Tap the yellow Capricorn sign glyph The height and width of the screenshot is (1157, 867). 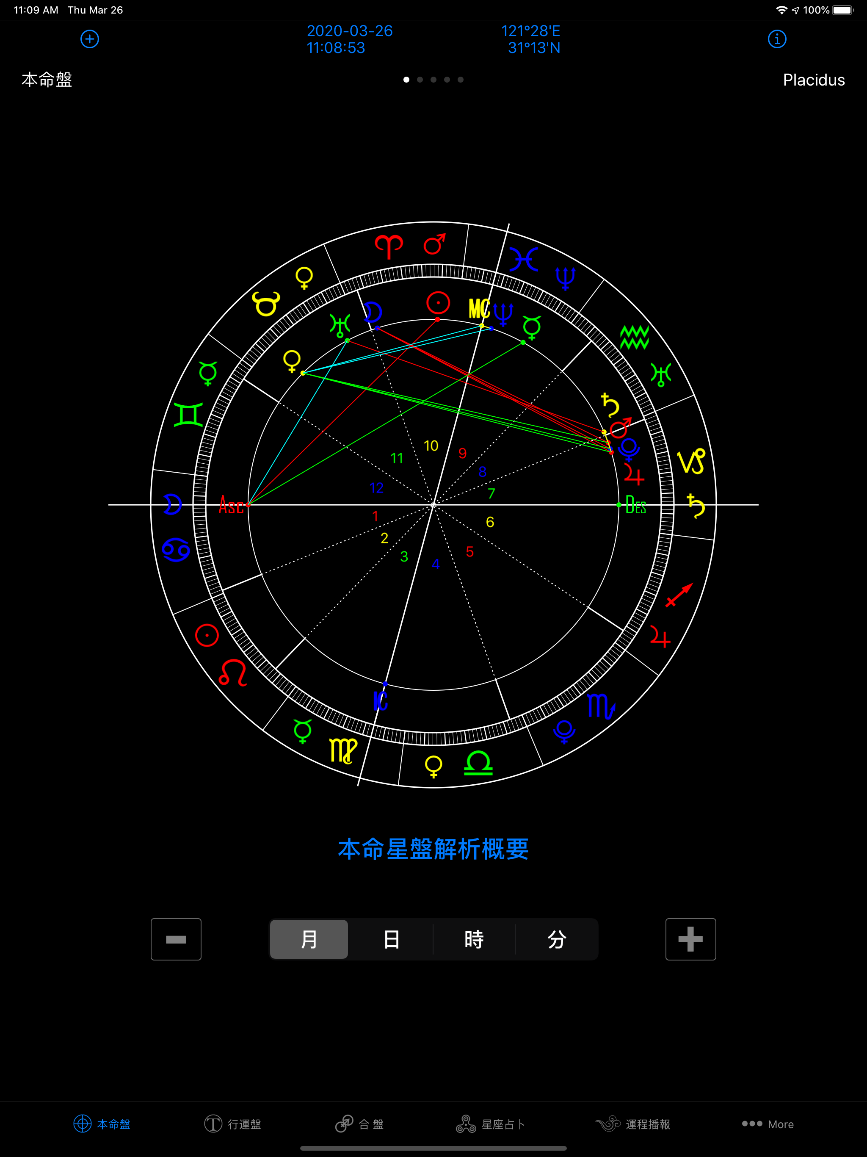pos(691,461)
